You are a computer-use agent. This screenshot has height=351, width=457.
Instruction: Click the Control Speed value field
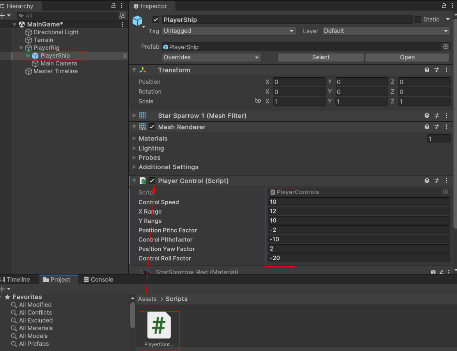click(x=359, y=202)
